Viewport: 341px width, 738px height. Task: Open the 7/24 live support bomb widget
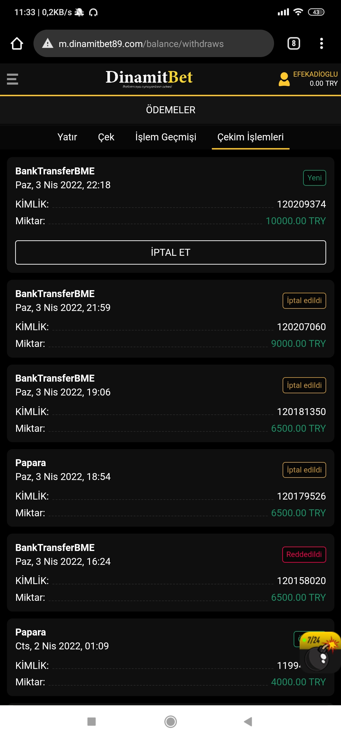click(x=320, y=652)
